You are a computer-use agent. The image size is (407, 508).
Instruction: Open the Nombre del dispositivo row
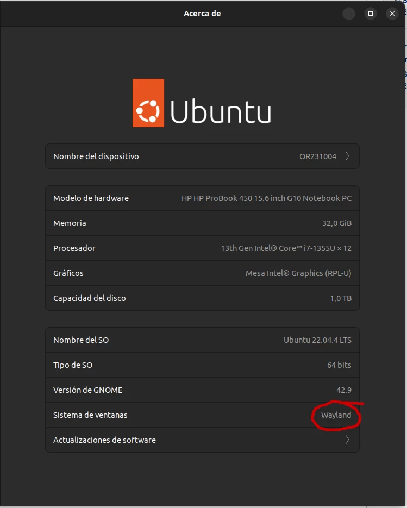coord(202,156)
